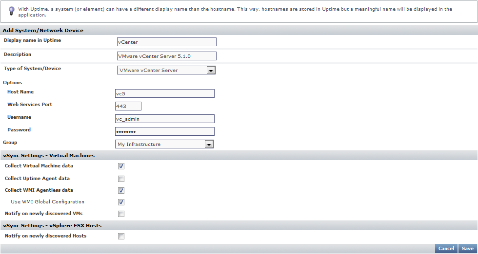Click into the Description text field

pyautogui.click(x=166, y=56)
